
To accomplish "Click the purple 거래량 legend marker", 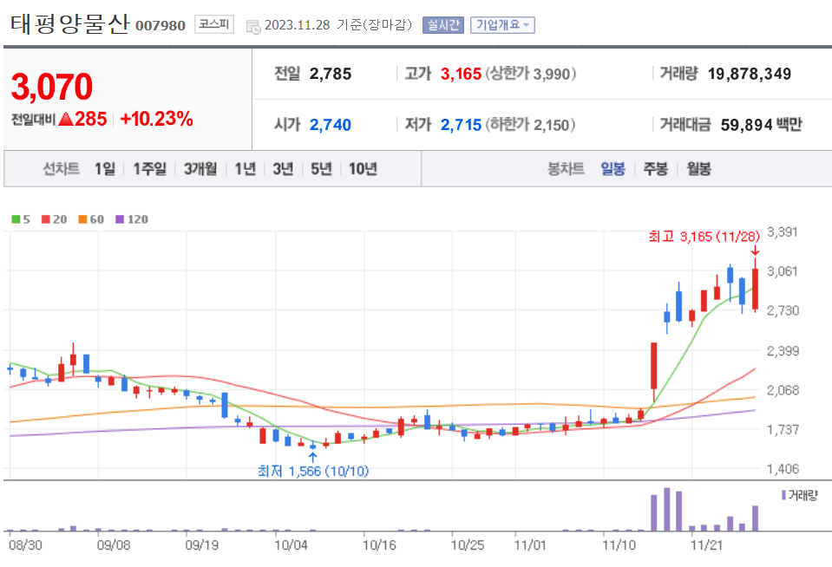I will 783,495.
